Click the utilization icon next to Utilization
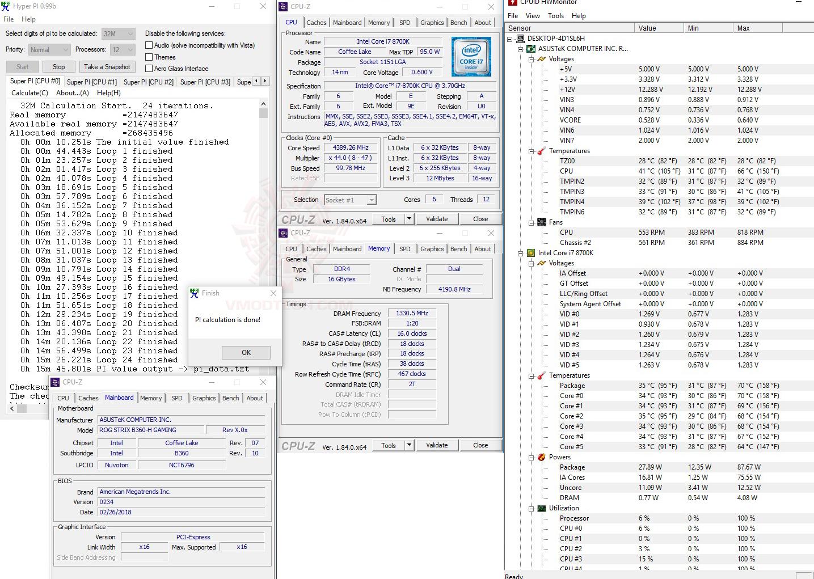Viewport: 814px width, 579px height. [541, 508]
